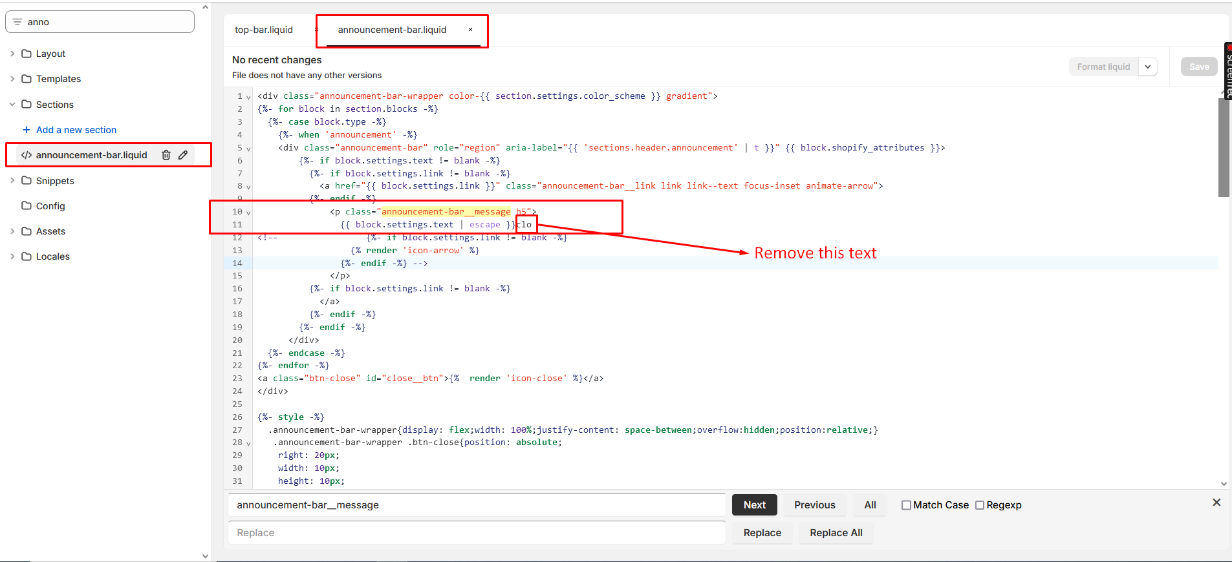Viewport: 1232px width, 562px height.
Task: Click the highlighted announcement-bar__message class on line 10
Action: tap(446, 212)
